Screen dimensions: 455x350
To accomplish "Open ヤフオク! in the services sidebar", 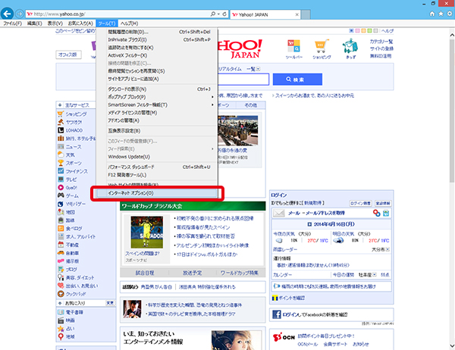I will (x=73, y=123).
